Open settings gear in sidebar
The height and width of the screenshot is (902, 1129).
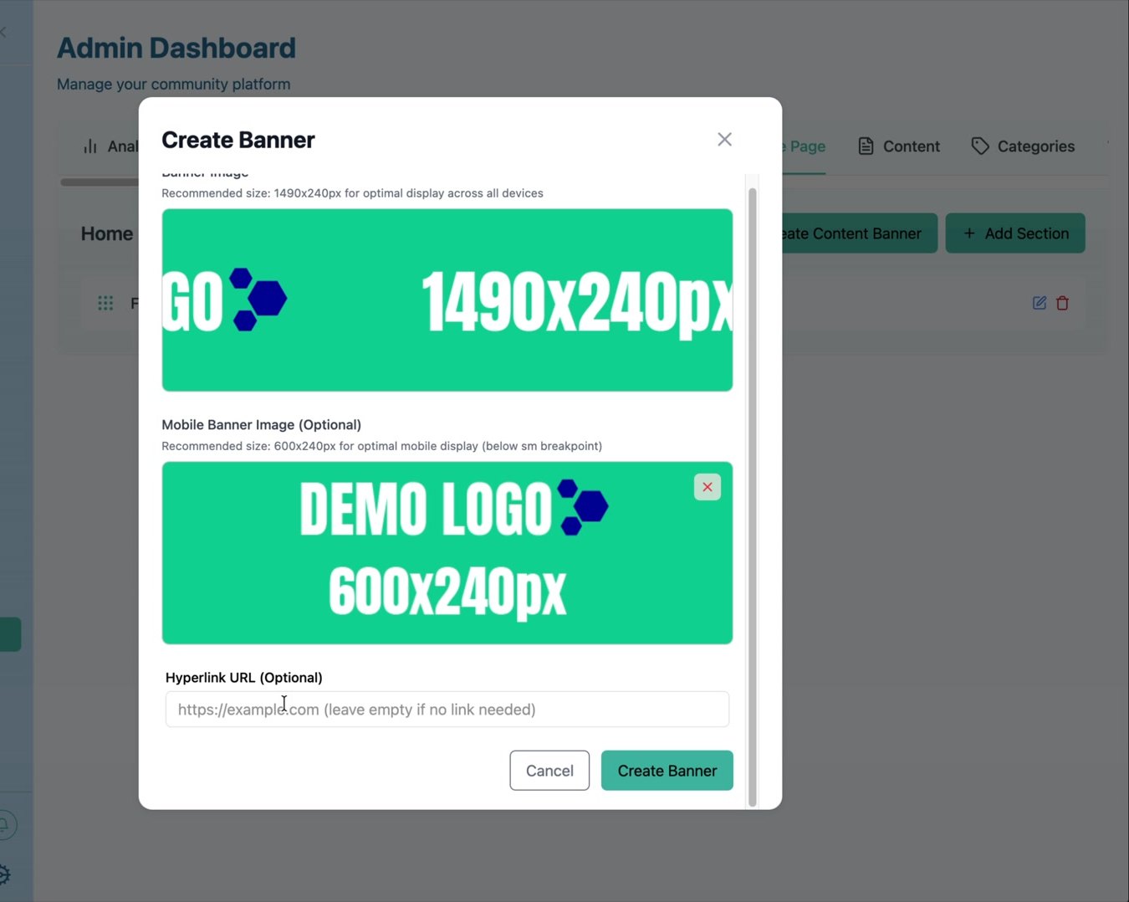click(x=3, y=875)
